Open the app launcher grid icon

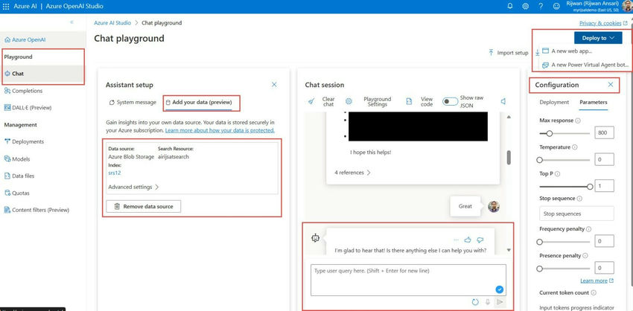pyautogui.click(x=6, y=6)
